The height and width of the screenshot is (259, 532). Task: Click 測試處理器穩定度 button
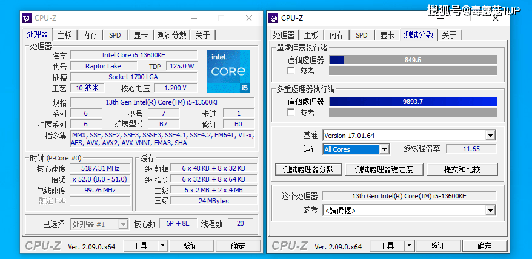pos(384,169)
